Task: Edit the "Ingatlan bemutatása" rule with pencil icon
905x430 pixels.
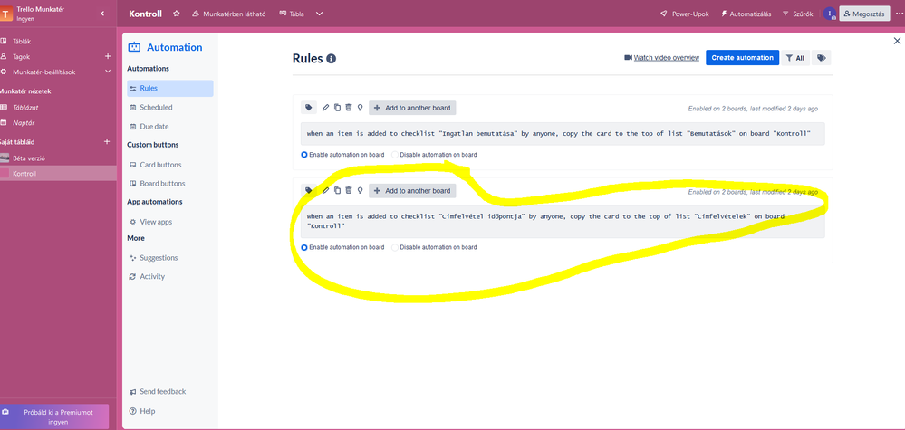Action: pos(325,108)
